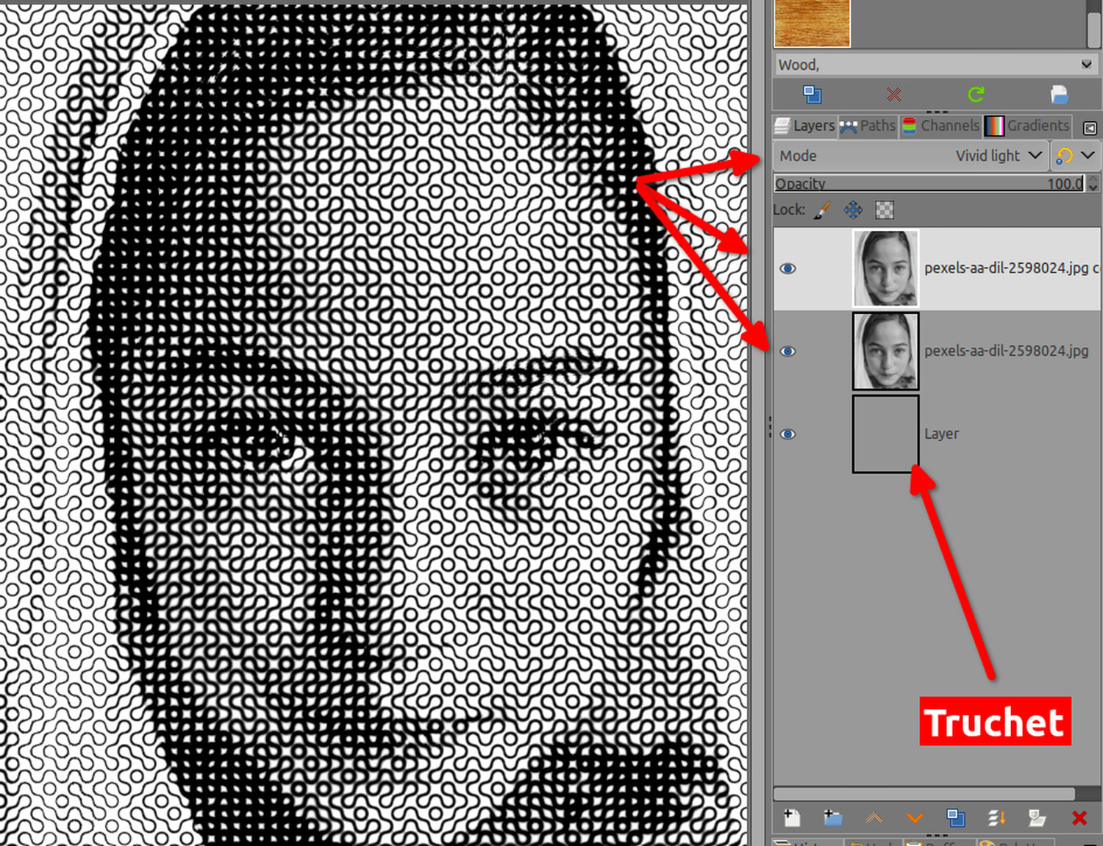
Task: Hide the pexels-aa-dil-2598024.jpg copy layer
Action: click(x=788, y=268)
